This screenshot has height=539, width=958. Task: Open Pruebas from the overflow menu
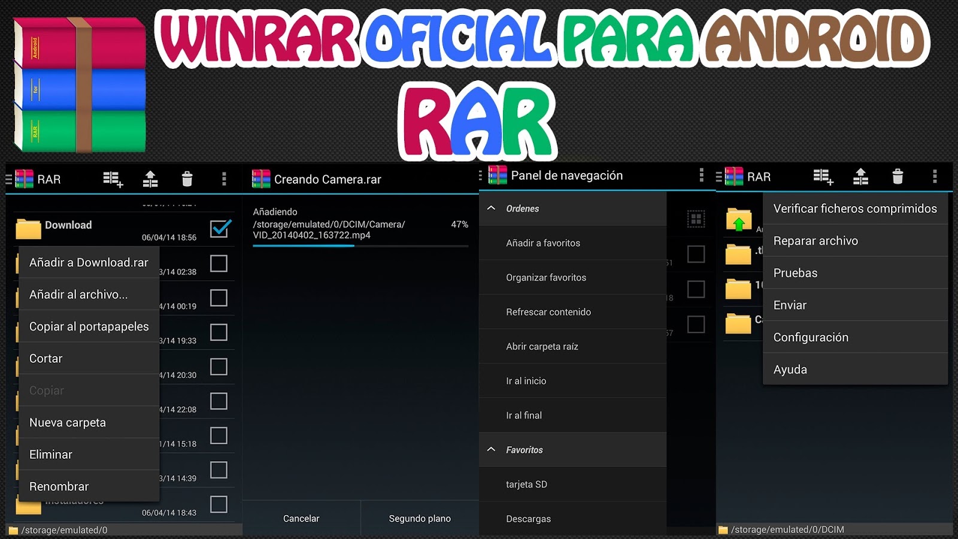click(x=855, y=273)
